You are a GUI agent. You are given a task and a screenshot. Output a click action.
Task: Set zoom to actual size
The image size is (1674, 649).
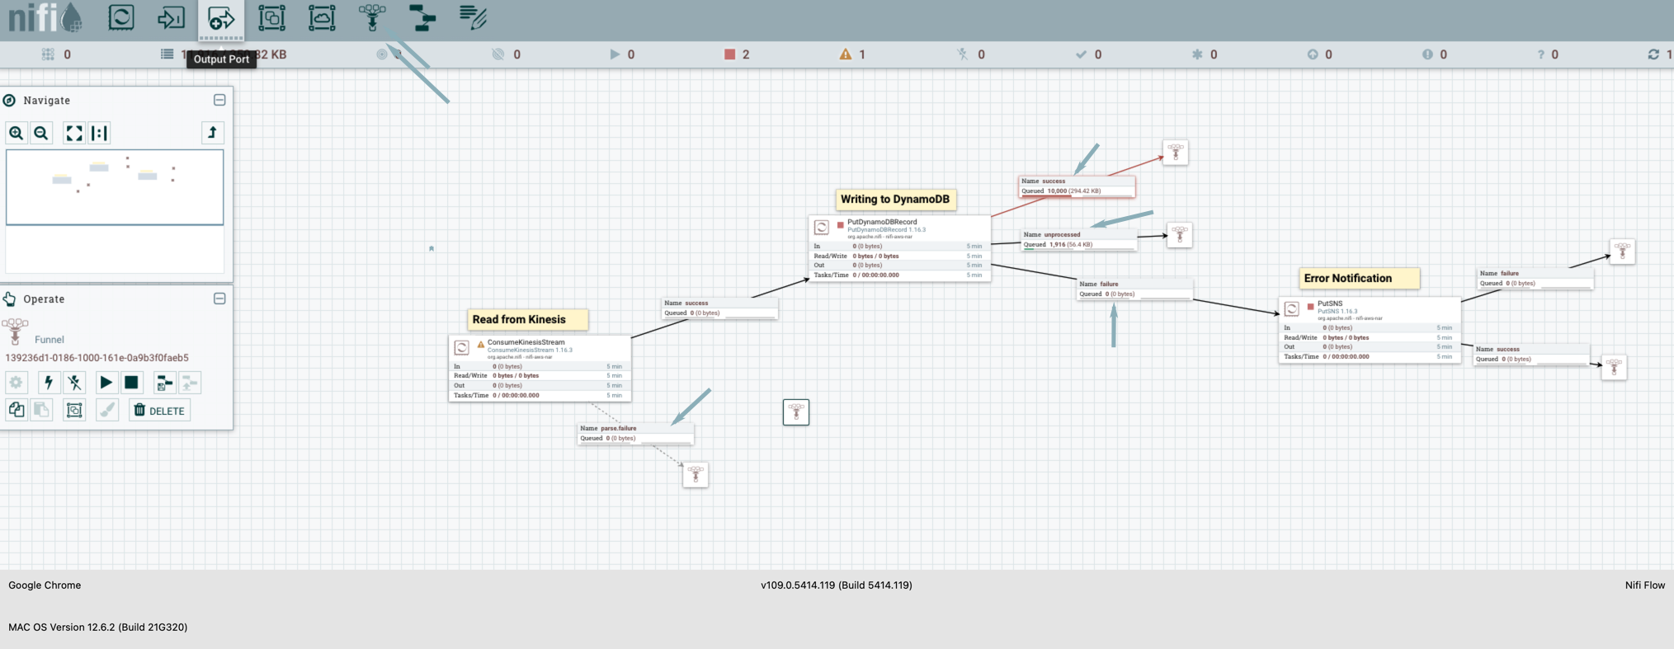point(99,133)
